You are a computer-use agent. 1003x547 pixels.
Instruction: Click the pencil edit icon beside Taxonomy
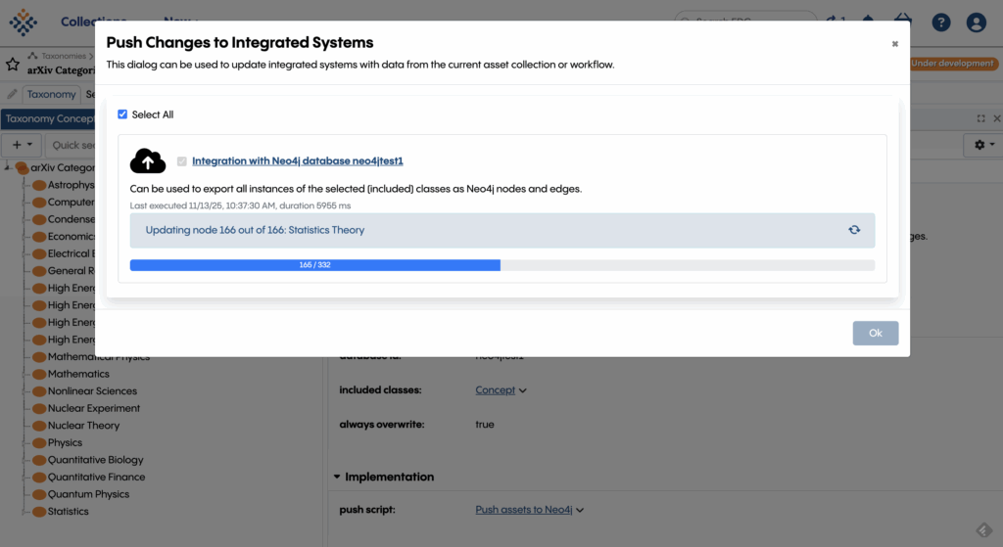click(x=12, y=95)
